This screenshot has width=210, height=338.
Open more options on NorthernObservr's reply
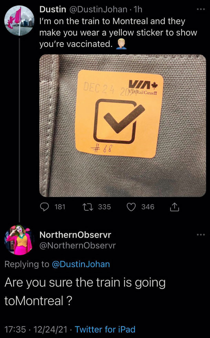coord(201,235)
